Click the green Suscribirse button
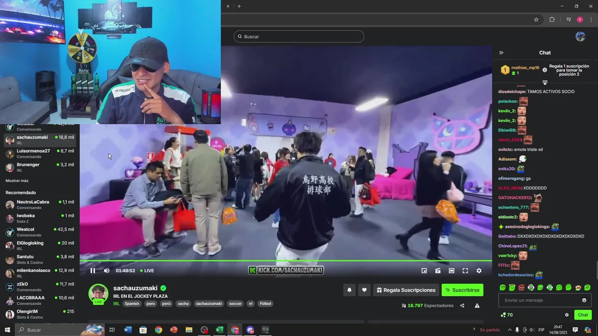598x336 pixels. tap(463, 290)
